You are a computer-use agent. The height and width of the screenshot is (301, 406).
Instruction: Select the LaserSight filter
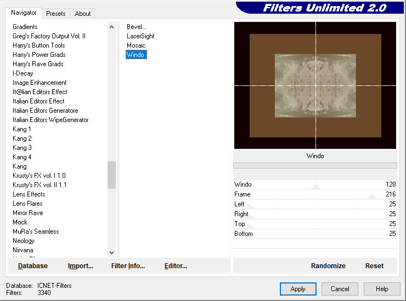click(x=140, y=36)
